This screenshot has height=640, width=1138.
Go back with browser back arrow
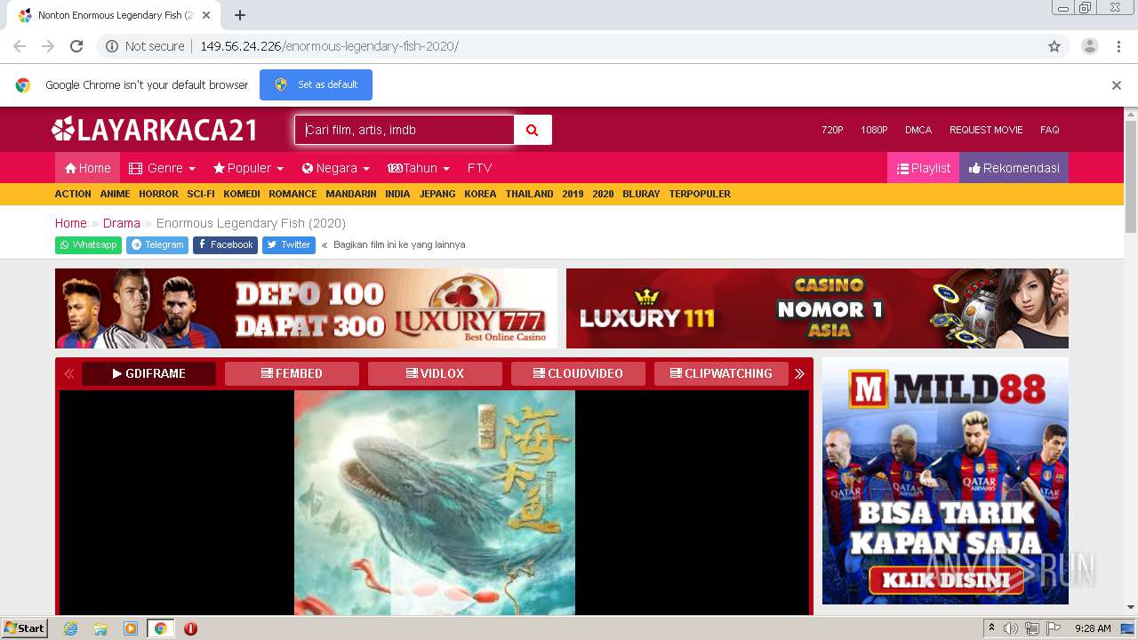click(x=20, y=46)
